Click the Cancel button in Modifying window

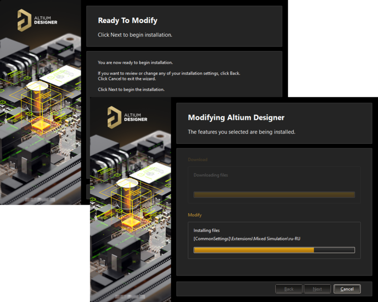tap(347, 289)
